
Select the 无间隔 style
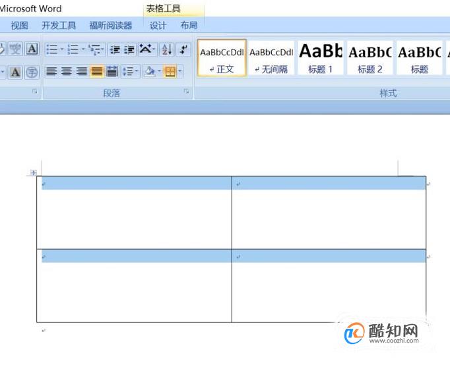(x=271, y=58)
